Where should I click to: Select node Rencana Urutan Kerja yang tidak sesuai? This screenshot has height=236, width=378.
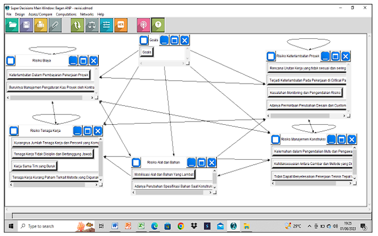[307, 68]
